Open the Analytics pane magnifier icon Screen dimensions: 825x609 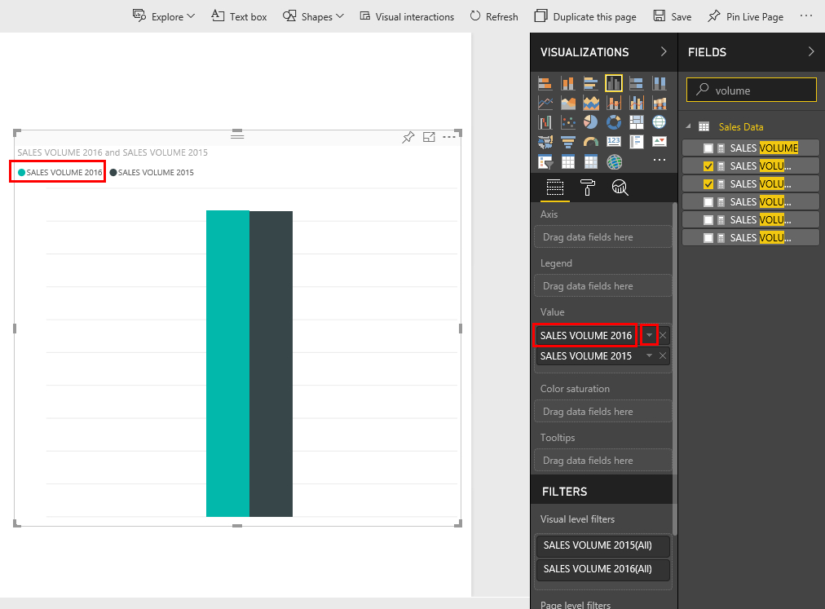(x=620, y=188)
